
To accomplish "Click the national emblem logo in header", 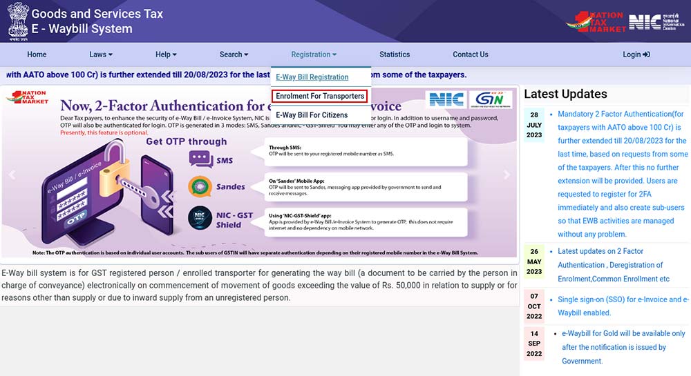I will [17, 21].
